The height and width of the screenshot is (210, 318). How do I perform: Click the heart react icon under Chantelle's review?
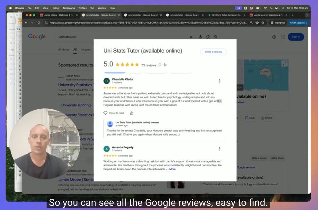point(105,113)
